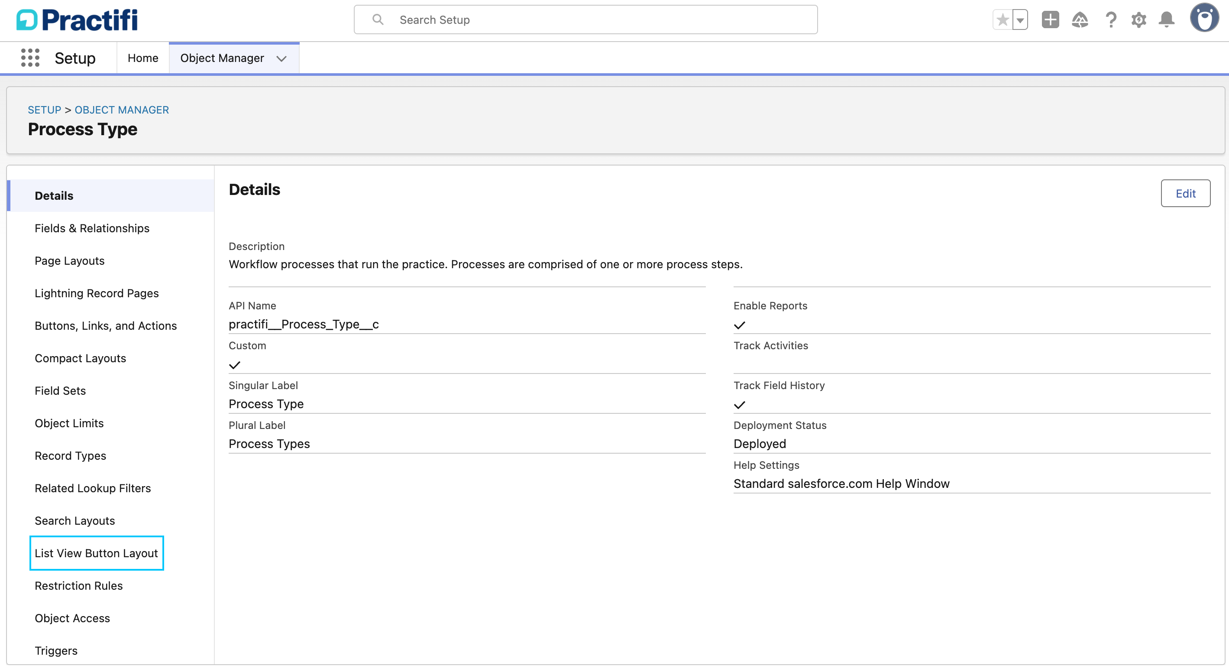Click Standard salesforce.com Help Window text

(x=841, y=484)
